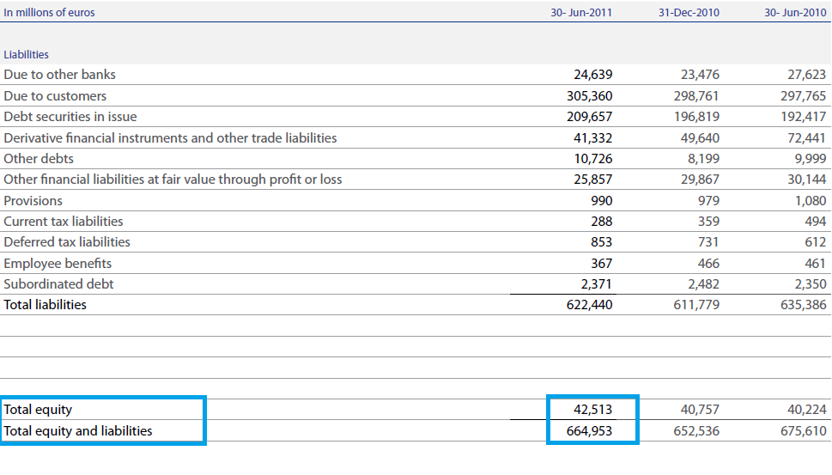Screen dimensions: 832x475
Task: Click the Provisions row label
Action: [x=33, y=201]
